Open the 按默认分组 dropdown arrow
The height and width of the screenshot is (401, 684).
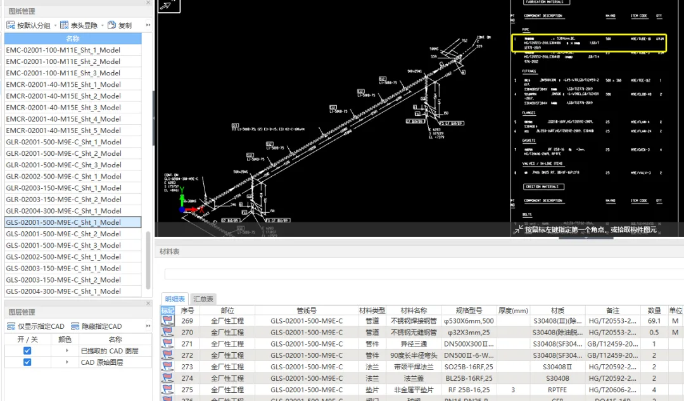tap(55, 25)
